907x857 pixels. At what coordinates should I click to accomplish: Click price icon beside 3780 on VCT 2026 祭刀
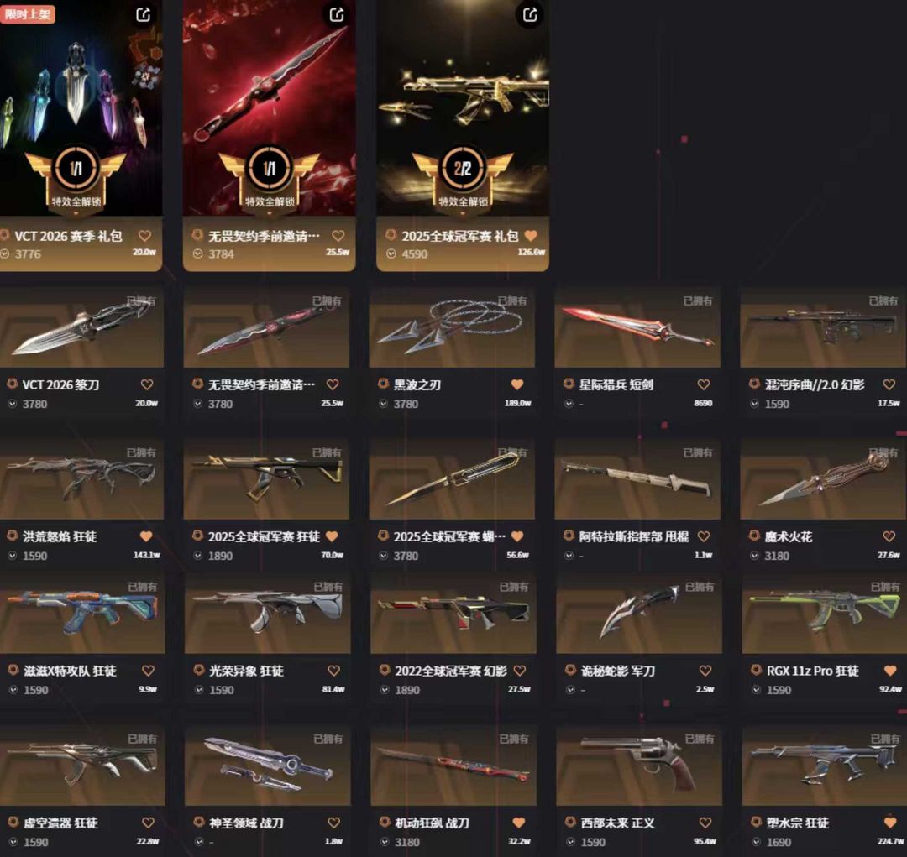[x=12, y=404]
